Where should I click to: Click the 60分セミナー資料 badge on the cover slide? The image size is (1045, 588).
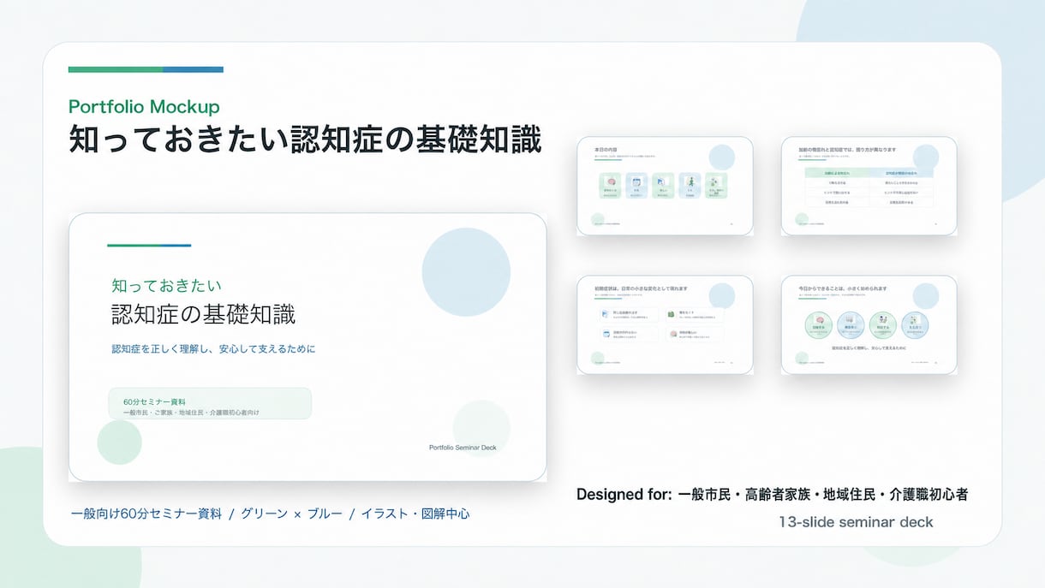[x=210, y=403]
